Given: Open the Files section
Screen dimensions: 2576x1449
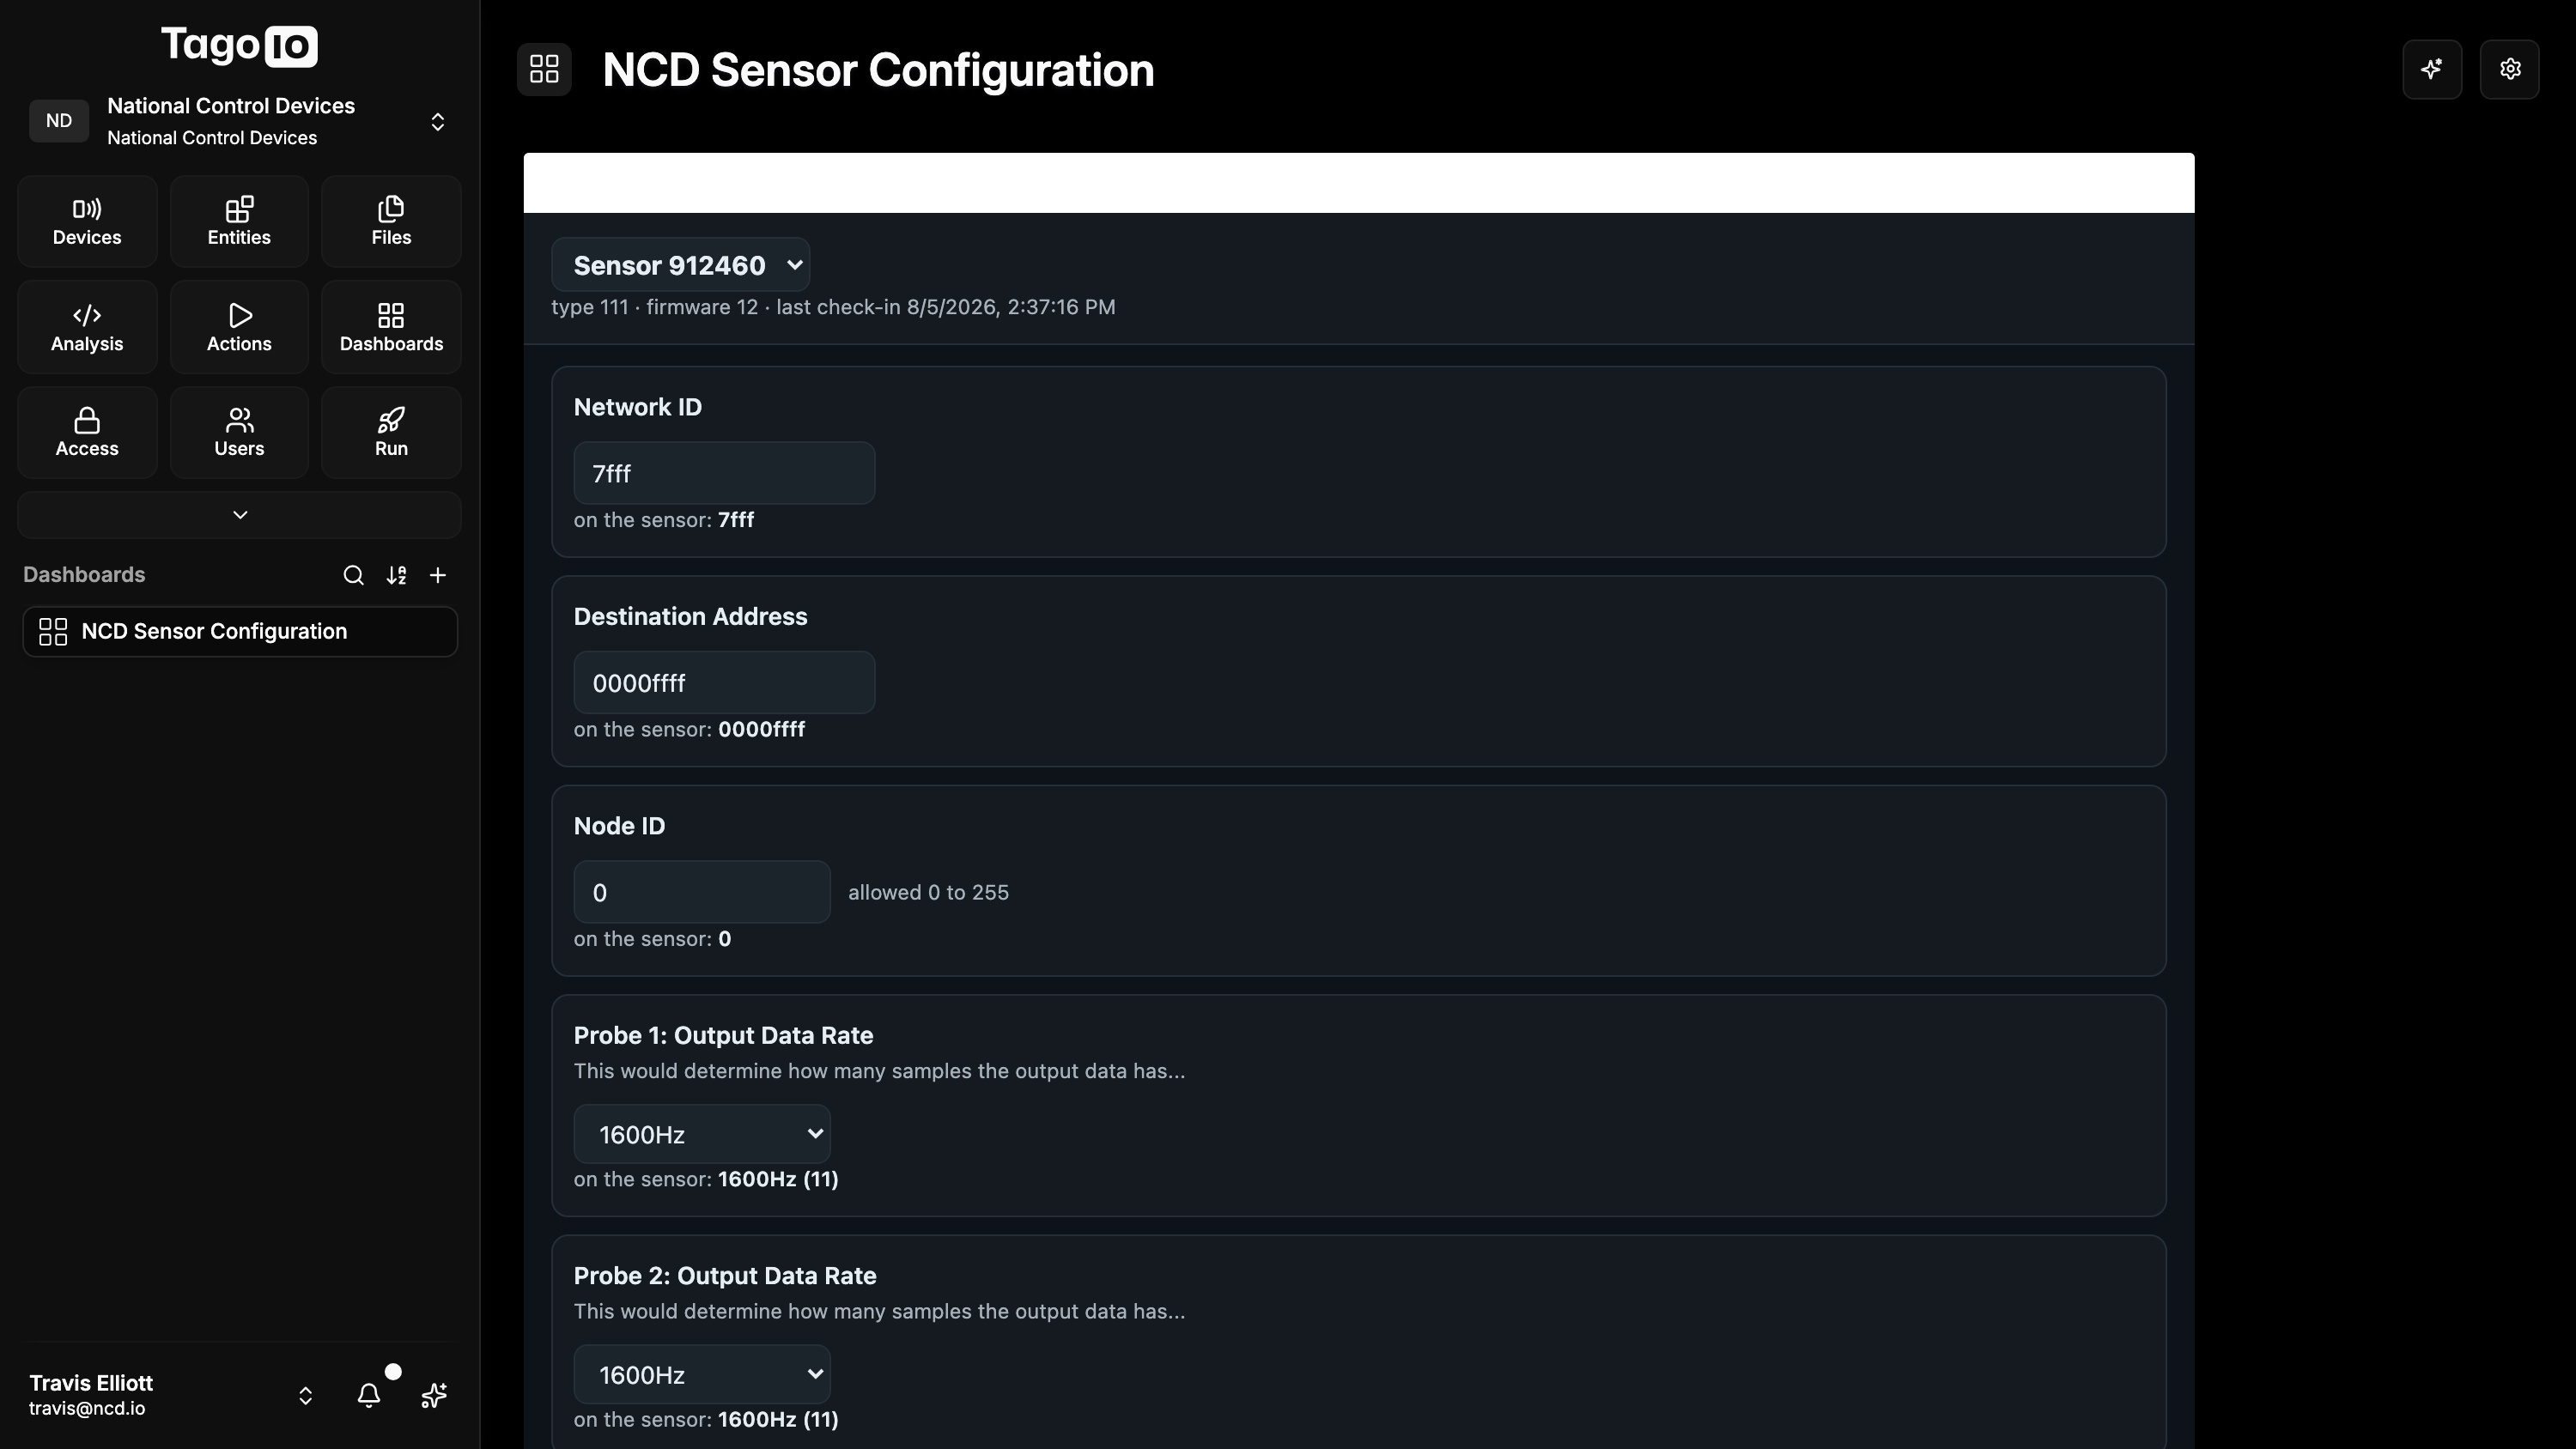Looking at the screenshot, I should tap(391, 221).
